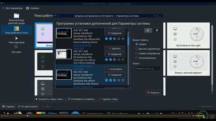Click the down arrow of the main window scrollbar
216x121 pixels.
click(212, 94)
